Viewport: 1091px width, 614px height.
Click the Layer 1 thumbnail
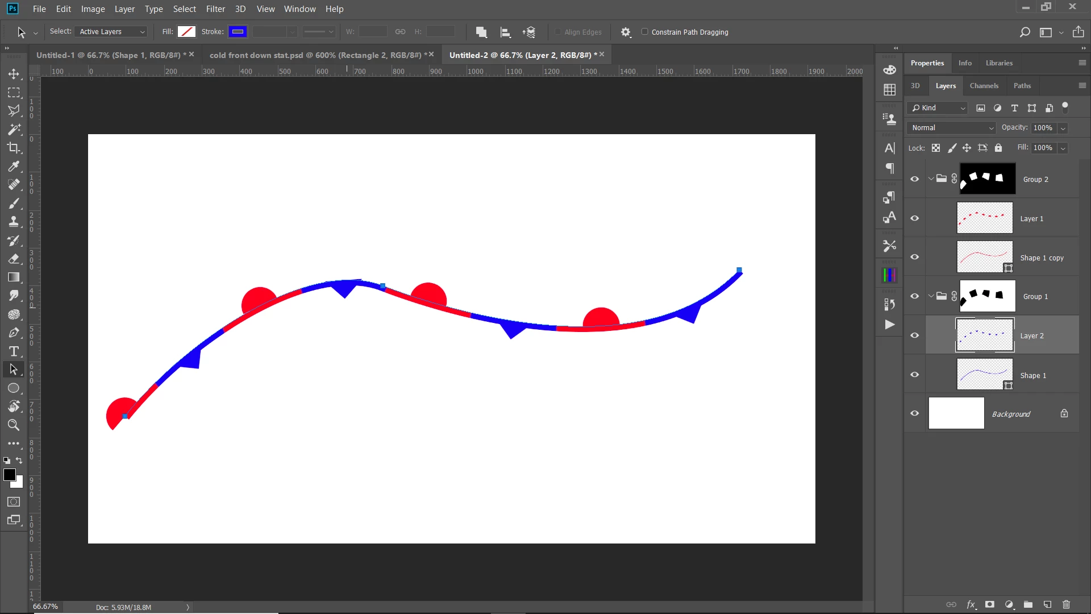pos(984,218)
